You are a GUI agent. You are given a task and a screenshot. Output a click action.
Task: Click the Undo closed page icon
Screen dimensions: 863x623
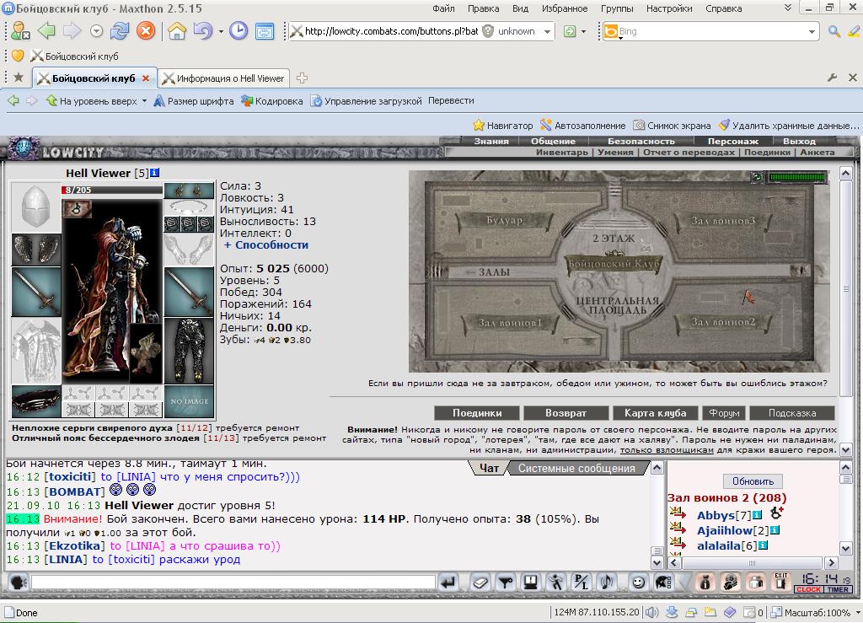click(x=202, y=31)
